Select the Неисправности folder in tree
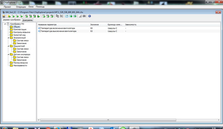 [x=20, y=65]
